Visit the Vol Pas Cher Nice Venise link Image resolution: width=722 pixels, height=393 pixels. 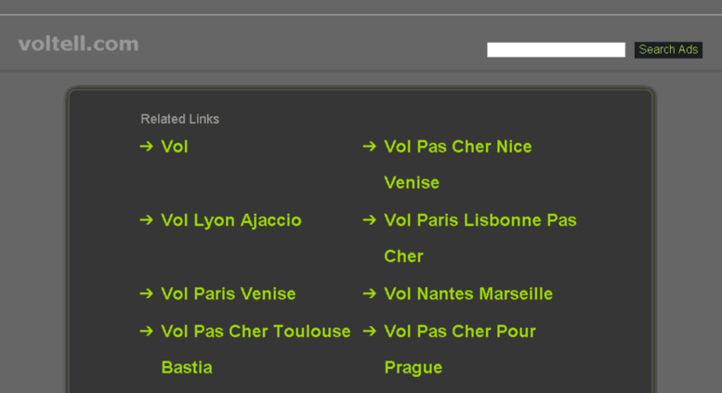458,147
